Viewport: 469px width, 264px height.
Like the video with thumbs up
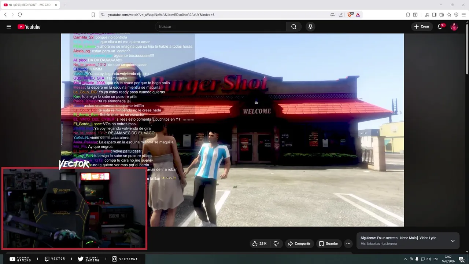pyautogui.click(x=255, y=243)
